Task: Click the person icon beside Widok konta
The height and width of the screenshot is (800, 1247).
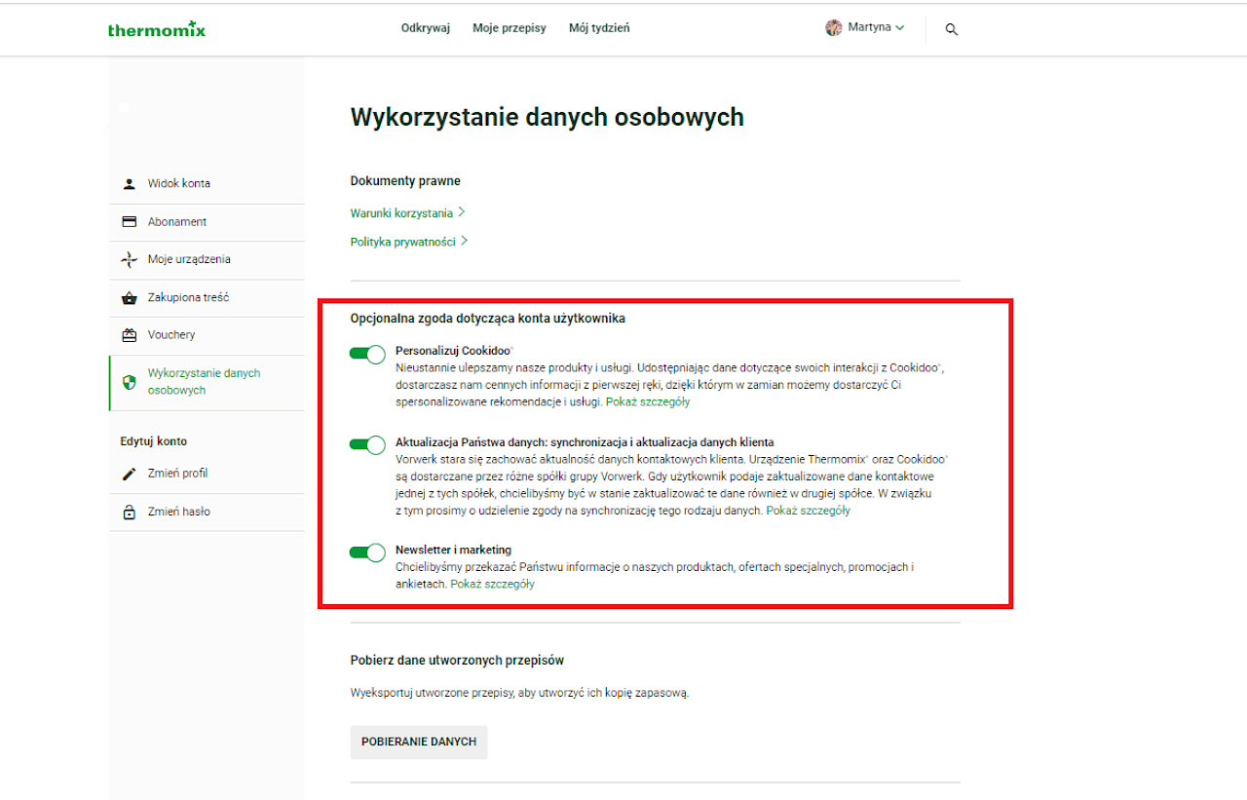Action: (x=129, y=183)
